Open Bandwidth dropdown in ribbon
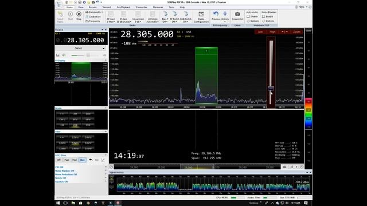This screenshot has height=206, width=367. tap(94, 12)
